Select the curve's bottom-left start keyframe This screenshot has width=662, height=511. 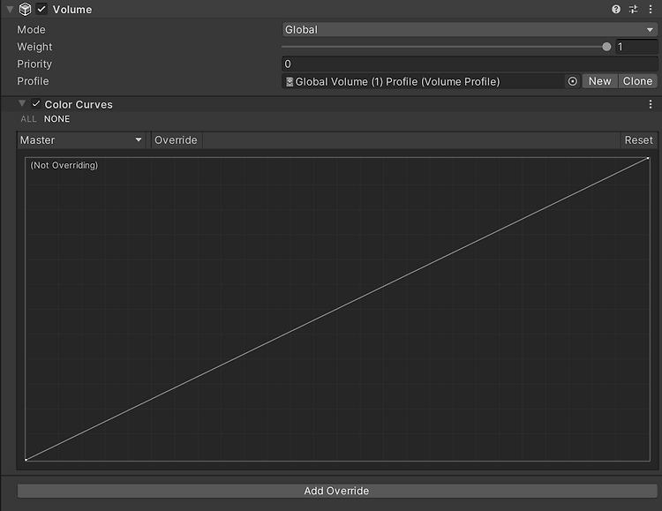coord(26,460)
